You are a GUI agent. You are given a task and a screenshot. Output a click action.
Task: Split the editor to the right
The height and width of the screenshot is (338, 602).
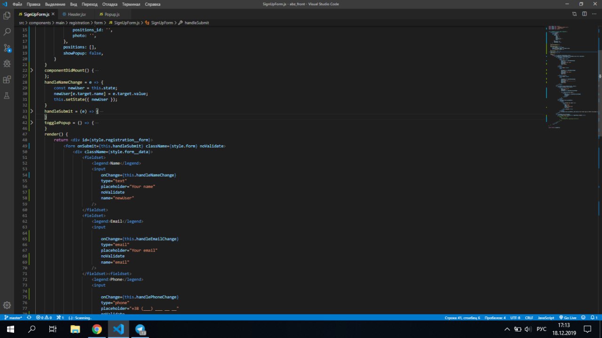(x=585, y=15)
